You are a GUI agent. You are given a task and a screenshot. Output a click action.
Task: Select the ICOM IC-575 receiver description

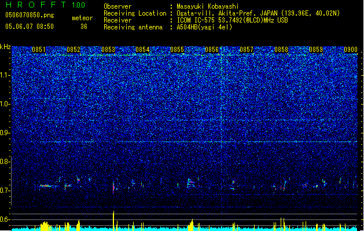point(233,20)
